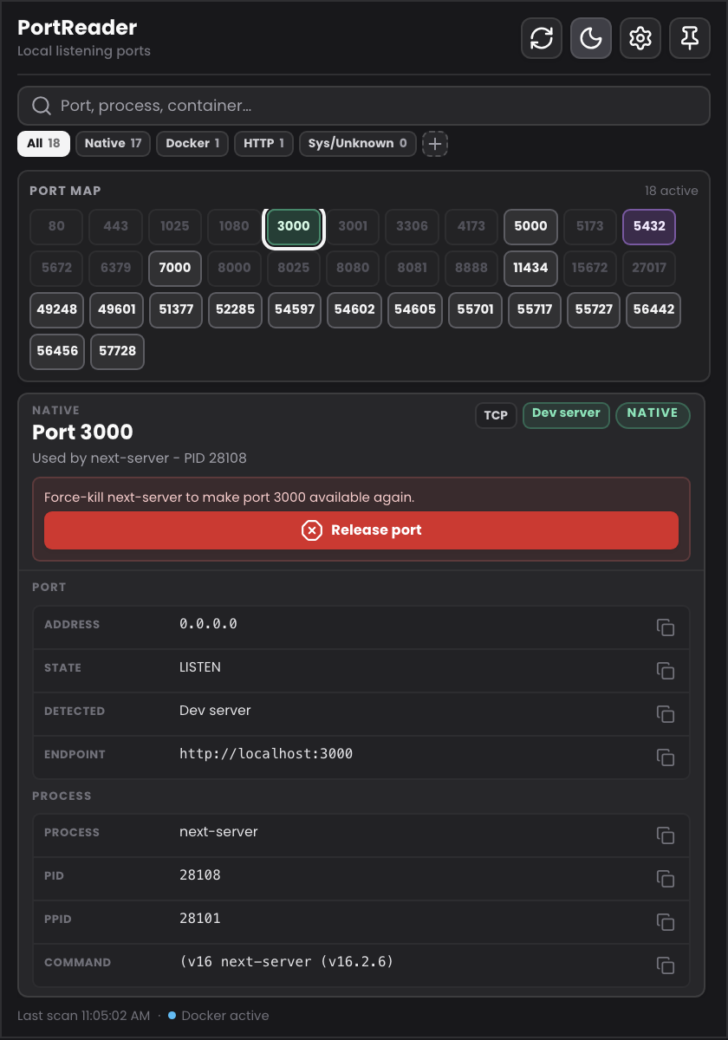This screenshot has height=1040, width=728.
Task: Select port 54605 in the port map
Action: [414, 309]
